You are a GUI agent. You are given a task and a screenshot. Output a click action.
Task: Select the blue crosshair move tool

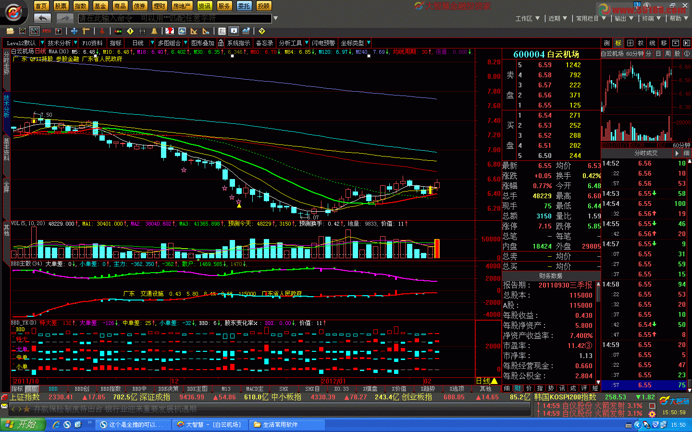click(74, 31)
